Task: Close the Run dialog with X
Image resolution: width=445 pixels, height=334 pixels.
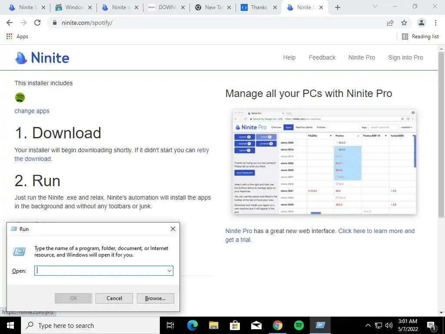Action: (173, 229)
